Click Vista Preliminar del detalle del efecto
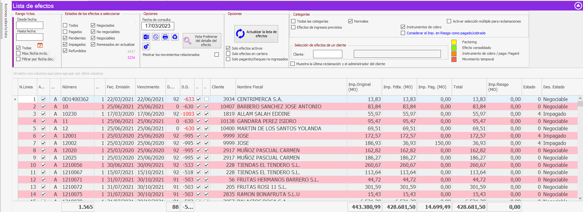 pos(202,41)
